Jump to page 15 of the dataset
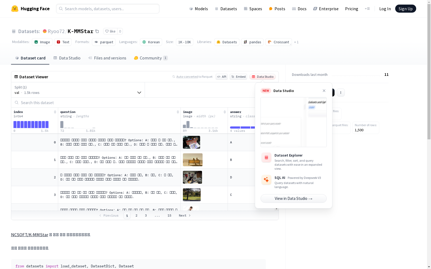 pyautogui.click(x=169, y=215)
